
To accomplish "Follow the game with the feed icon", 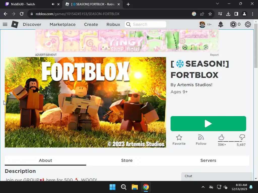I will 201,140.
